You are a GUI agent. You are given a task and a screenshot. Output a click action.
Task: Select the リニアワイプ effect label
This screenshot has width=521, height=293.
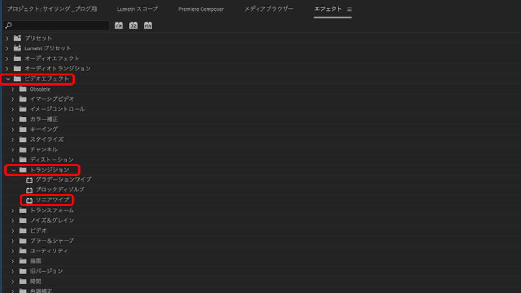(53, 200)
